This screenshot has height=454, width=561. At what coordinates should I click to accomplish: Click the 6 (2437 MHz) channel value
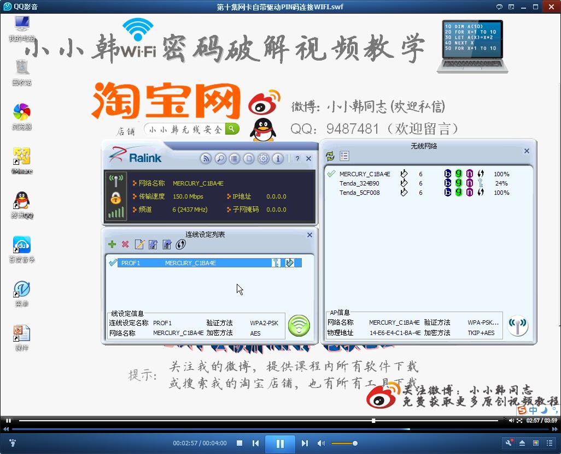(x=190, y=210)
